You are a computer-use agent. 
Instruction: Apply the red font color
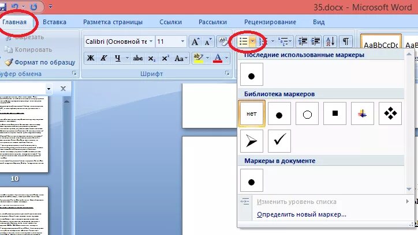[x=218, y=58]
